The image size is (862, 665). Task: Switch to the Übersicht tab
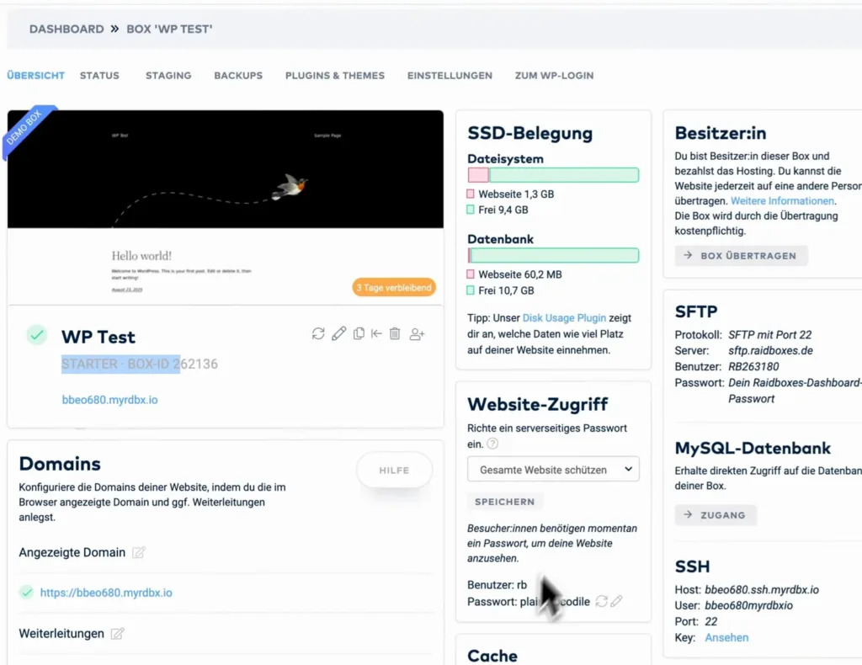35,75
